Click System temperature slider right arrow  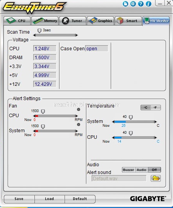(156, 122)
